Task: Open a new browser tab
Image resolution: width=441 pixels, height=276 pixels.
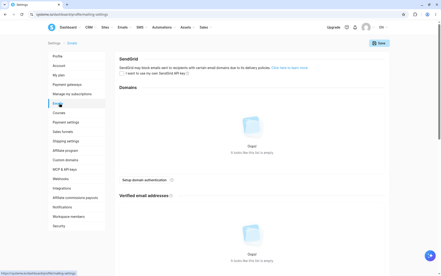Action: (x=67, y=5)
